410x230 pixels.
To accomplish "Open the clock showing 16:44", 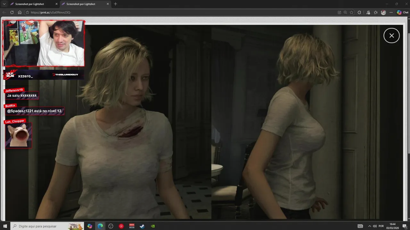I will tap(392, 226).
